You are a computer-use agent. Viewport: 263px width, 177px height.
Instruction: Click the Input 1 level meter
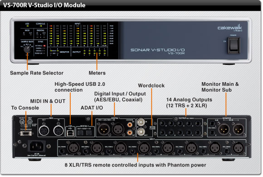(x=51, y=35)
